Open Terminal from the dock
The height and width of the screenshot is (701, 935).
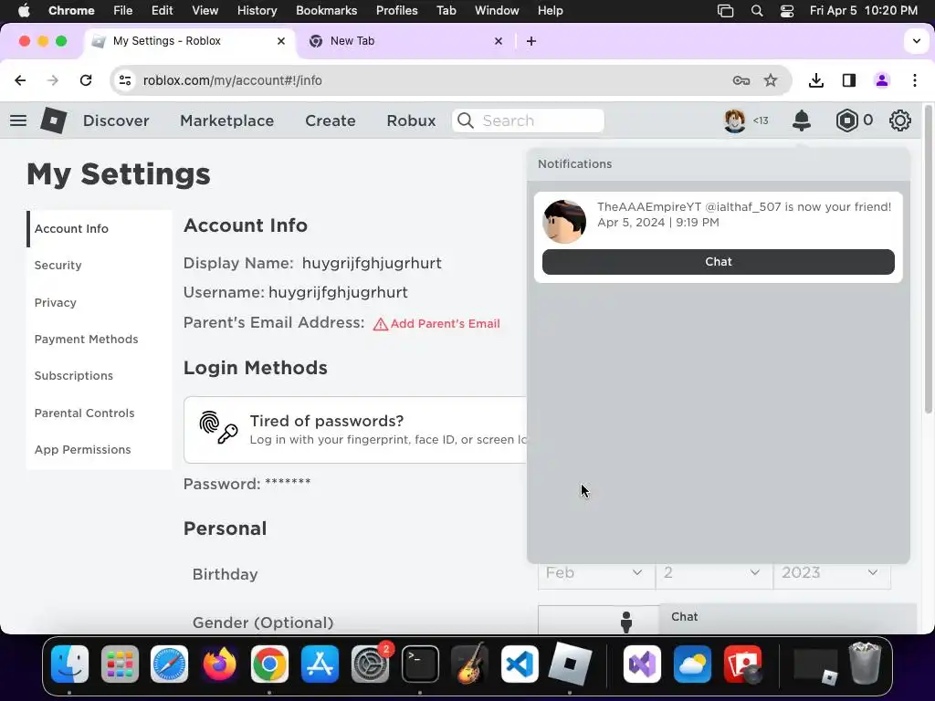[420, 664]
